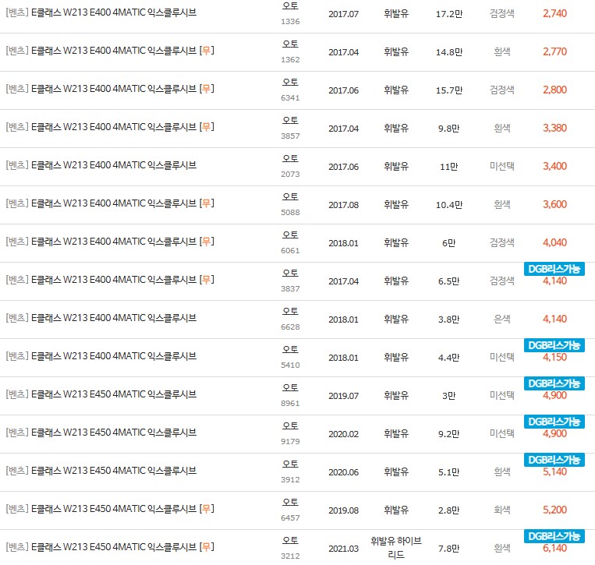595x565 pixels.
Task: Click the [무] marker in row 3212
Action: point(207,547)
